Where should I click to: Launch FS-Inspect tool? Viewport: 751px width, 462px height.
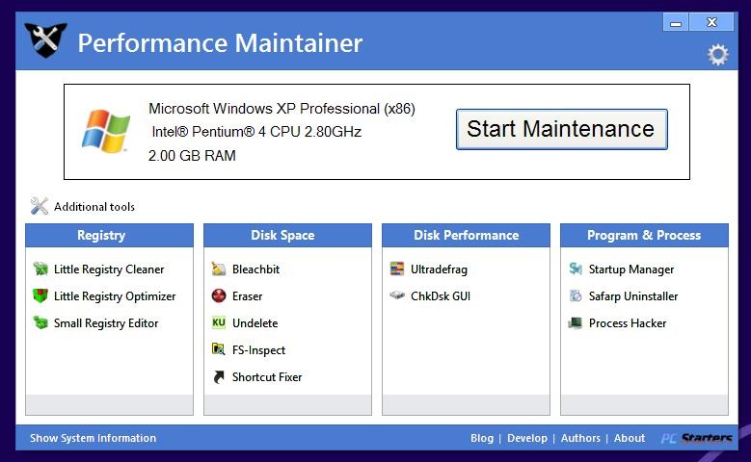click(x=258, y=350)
